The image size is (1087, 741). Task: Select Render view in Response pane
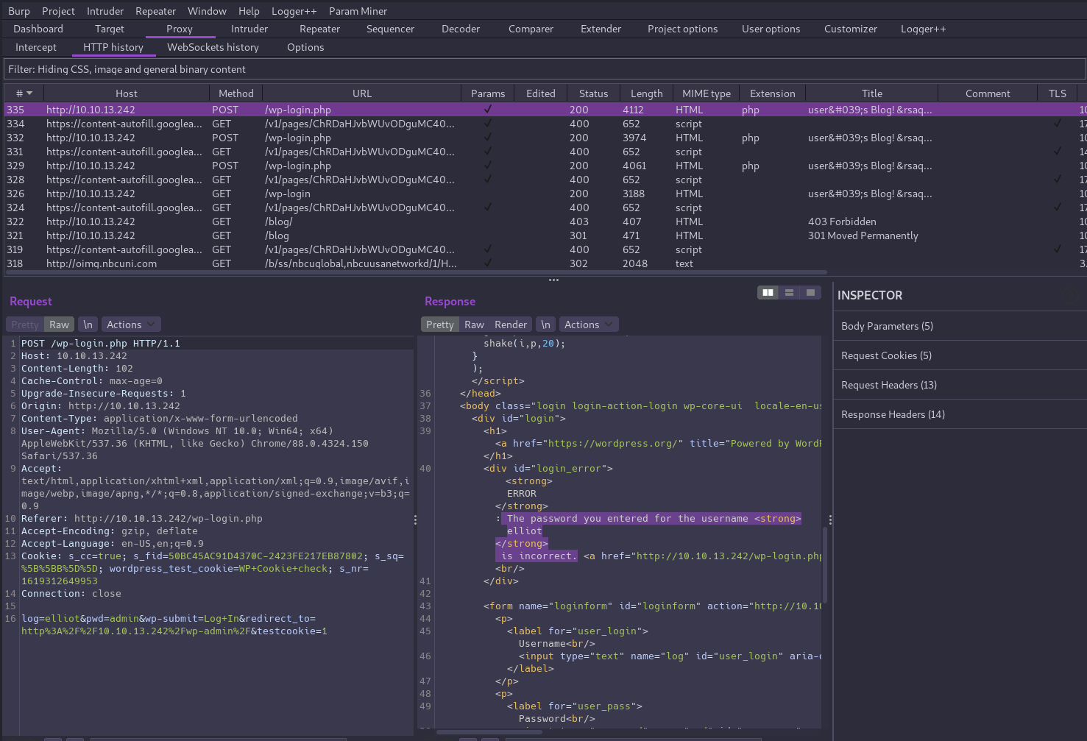(x=511, y=325)
